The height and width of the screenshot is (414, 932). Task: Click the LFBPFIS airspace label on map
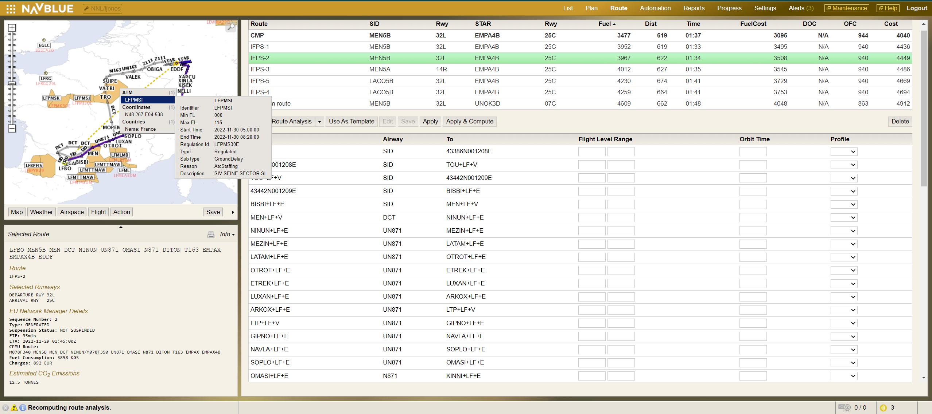34,165
